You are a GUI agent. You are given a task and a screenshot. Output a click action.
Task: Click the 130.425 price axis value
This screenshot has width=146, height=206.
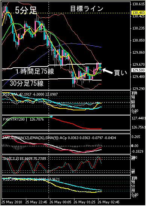click(138, 16)
